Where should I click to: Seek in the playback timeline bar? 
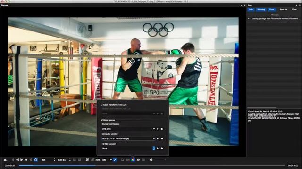click(x=152, y=165)
